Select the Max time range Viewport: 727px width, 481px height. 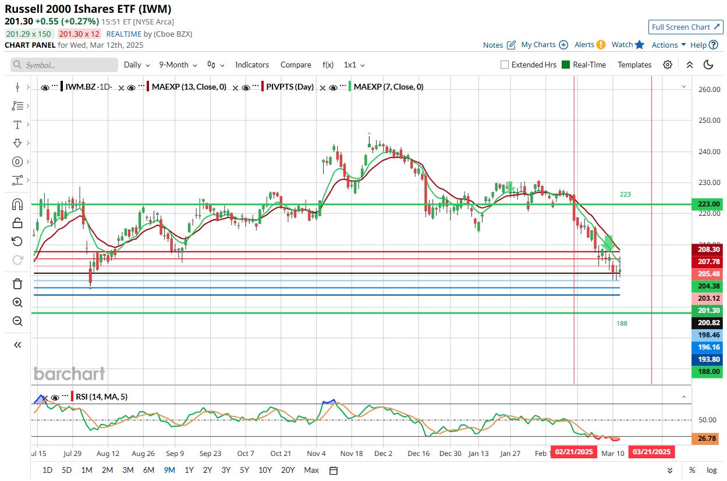pyautogui.click(x=311, y=470)
